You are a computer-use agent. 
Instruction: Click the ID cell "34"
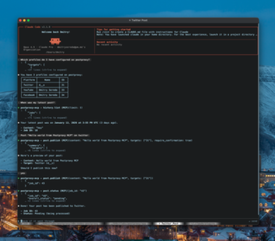63,95
